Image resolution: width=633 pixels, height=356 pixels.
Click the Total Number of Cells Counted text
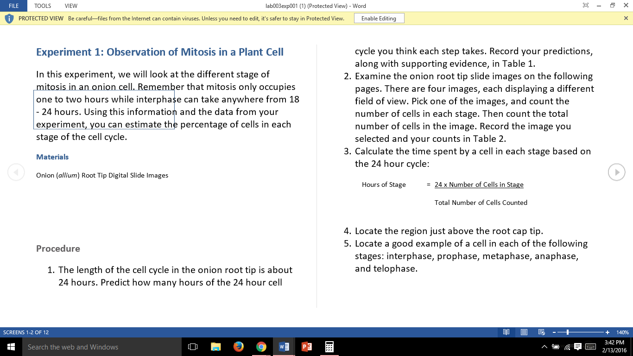click(481, 203)
